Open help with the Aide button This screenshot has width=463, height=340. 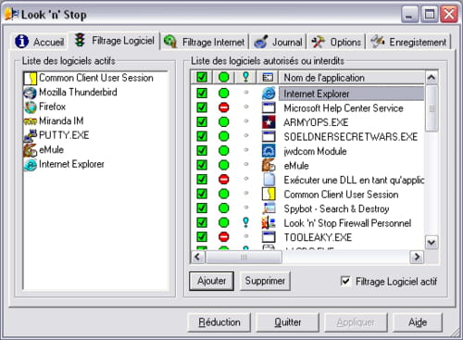[x=418, y=322]
